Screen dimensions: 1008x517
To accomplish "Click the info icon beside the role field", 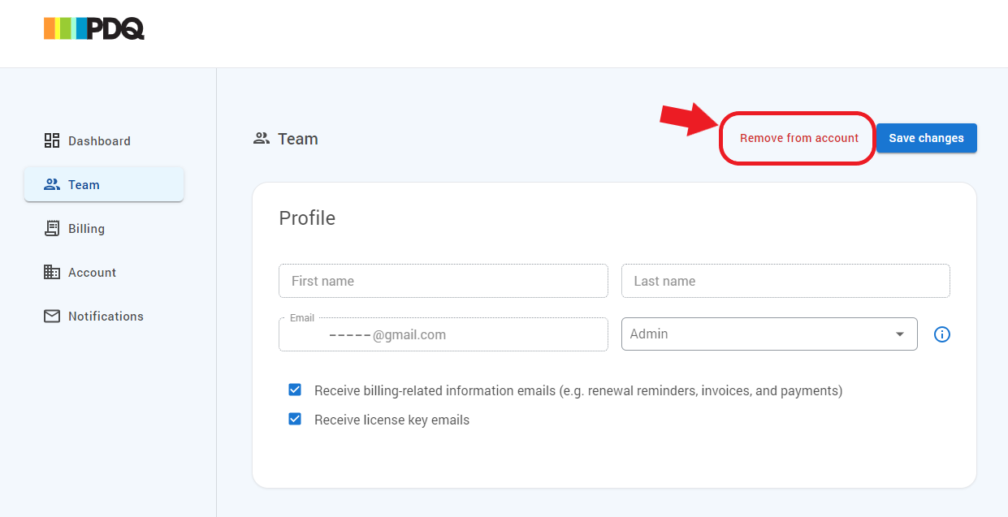I will click(941, 334).
